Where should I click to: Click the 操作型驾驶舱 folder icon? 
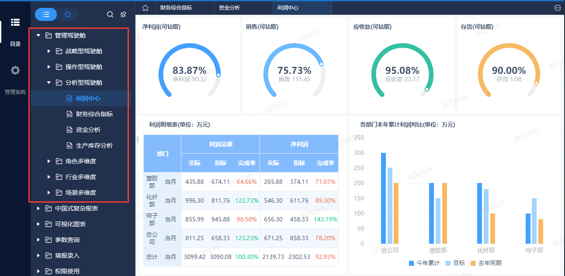tap(59, 67)
